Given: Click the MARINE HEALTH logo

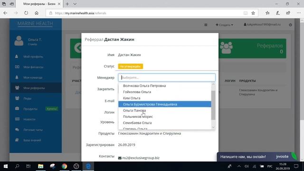Looking at the screenshot, I should (35, 24).
